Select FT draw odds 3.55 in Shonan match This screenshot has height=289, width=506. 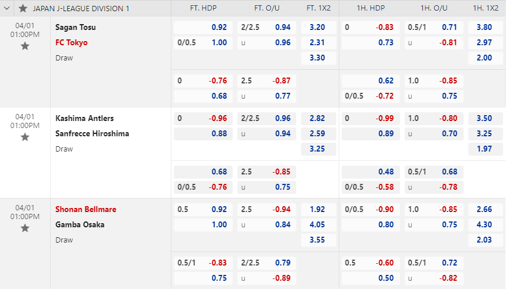pyautogui.click(x=318, y=240)
